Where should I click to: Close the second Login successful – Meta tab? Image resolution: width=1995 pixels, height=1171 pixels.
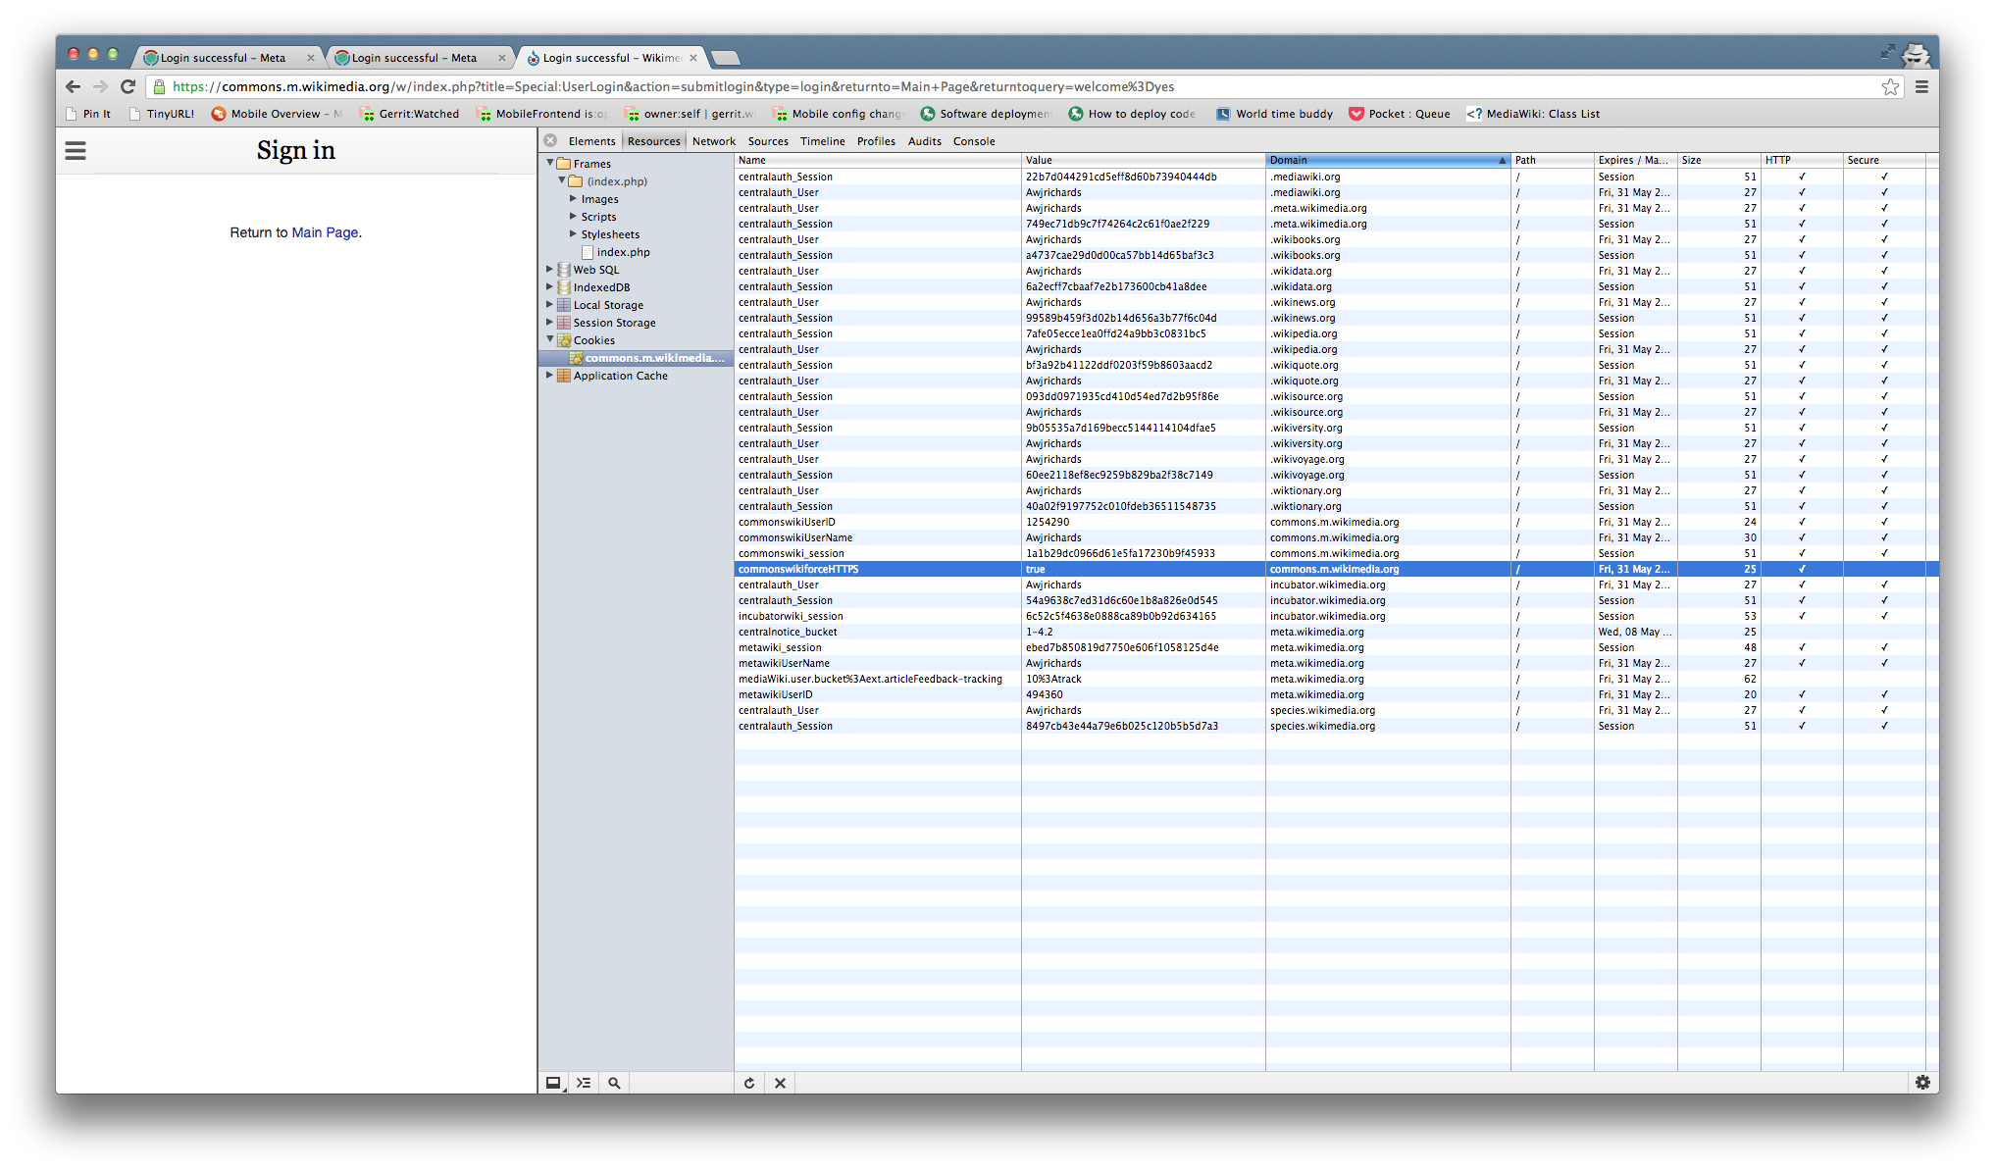coord(501,58)
